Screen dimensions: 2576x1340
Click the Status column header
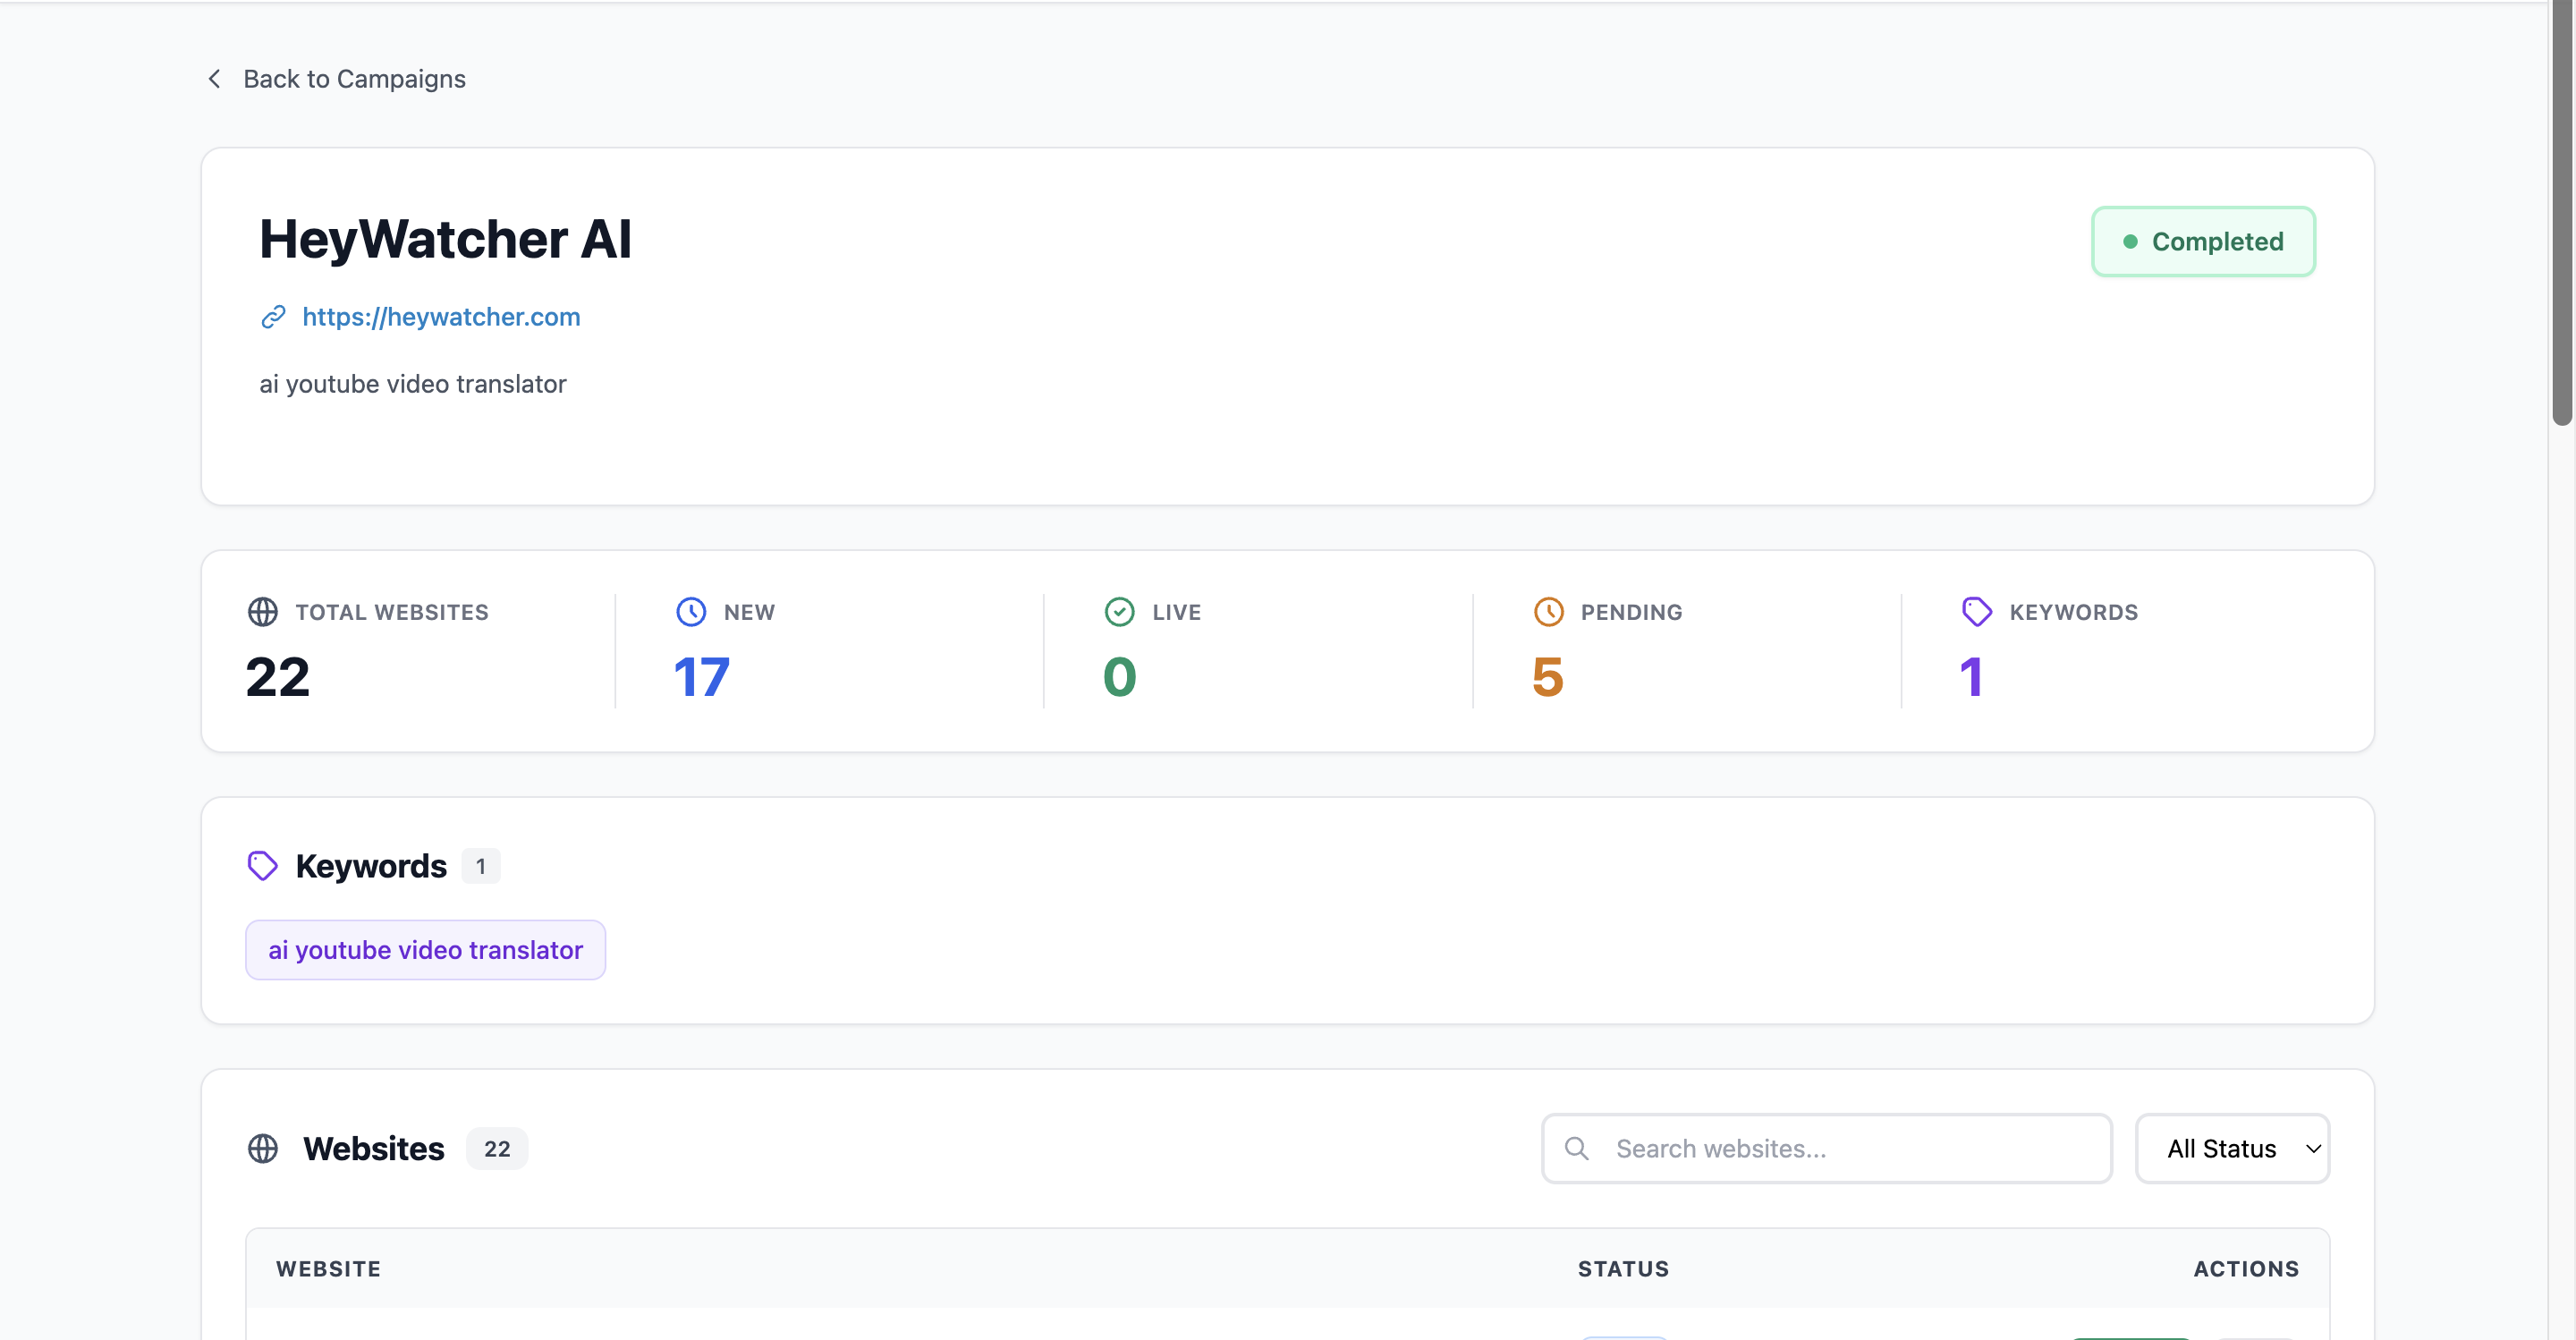pos(1623,1269)
